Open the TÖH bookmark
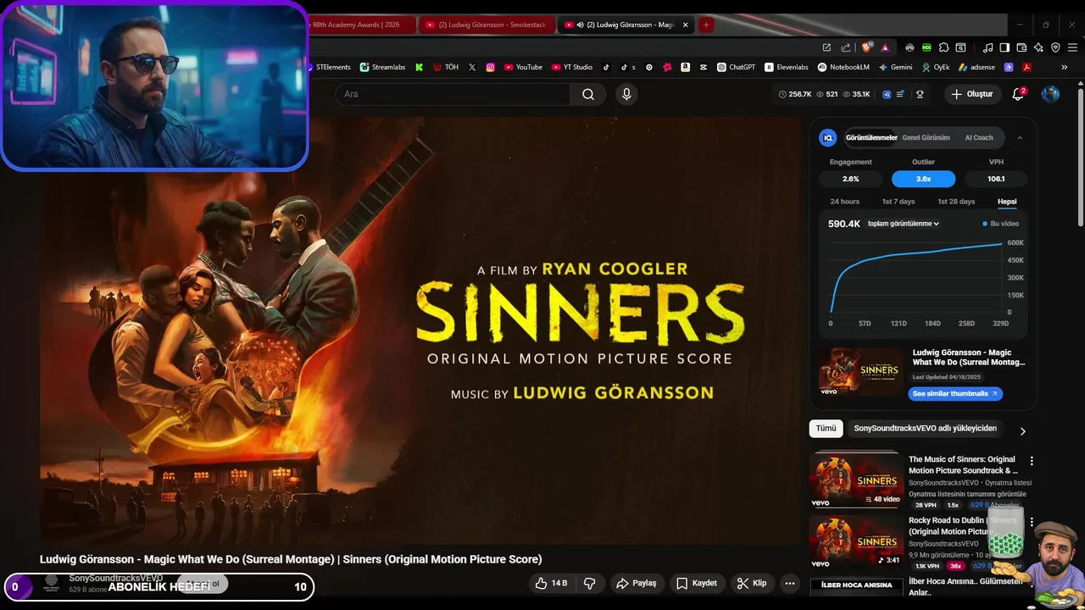 (446, 67)
